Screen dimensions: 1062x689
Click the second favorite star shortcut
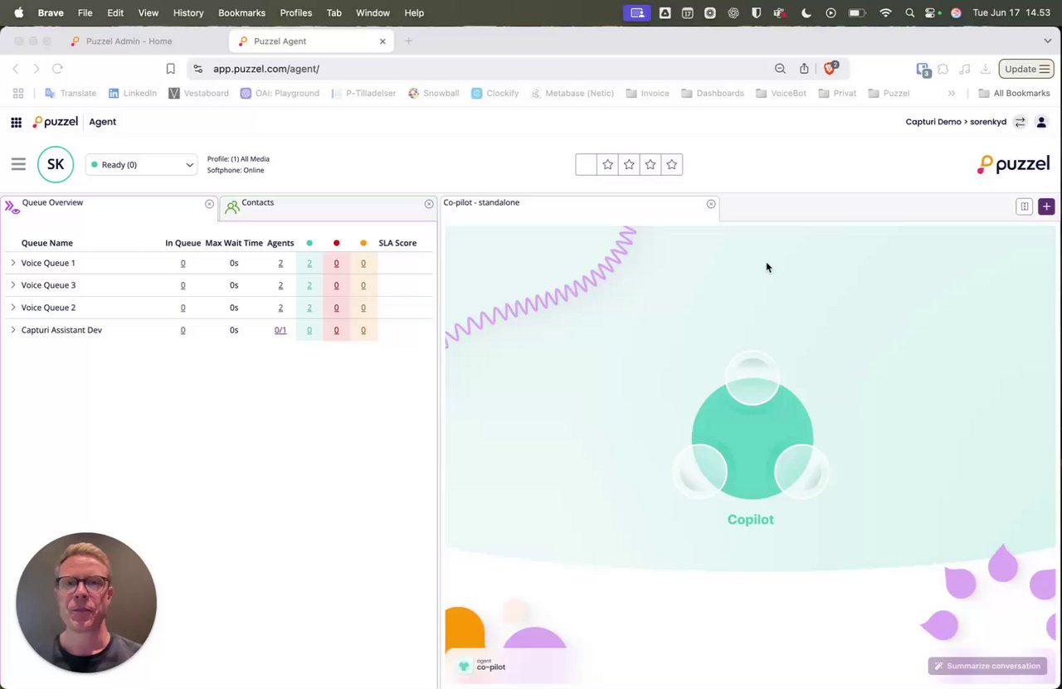[x=629, y=164]
